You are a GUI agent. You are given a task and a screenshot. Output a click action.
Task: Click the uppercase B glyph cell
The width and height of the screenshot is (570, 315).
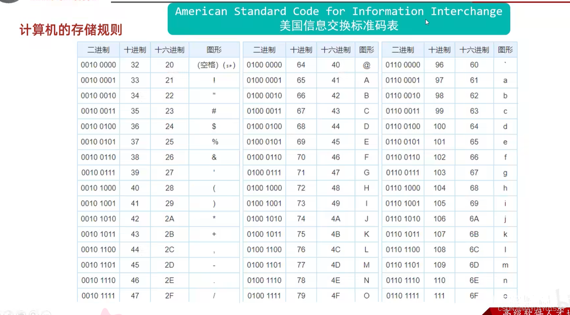pos(367,96)
